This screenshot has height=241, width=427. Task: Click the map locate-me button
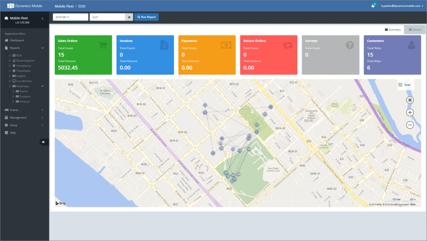pos(410,100)
